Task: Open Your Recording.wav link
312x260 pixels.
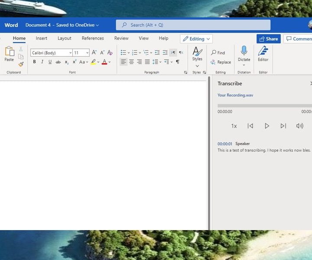Action: [x=235, y=95]
